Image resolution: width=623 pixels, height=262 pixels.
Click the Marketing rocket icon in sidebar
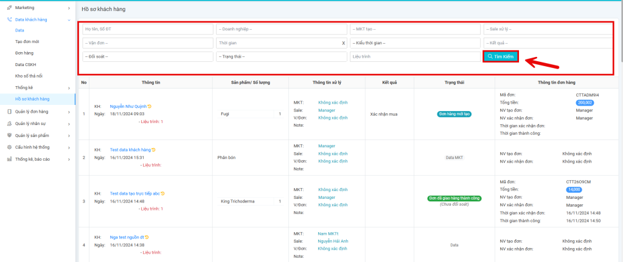tap(9, 8)
